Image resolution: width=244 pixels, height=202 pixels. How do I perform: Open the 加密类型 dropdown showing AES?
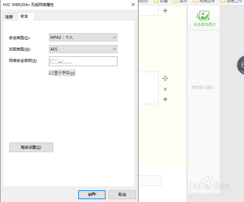point(83,49)
